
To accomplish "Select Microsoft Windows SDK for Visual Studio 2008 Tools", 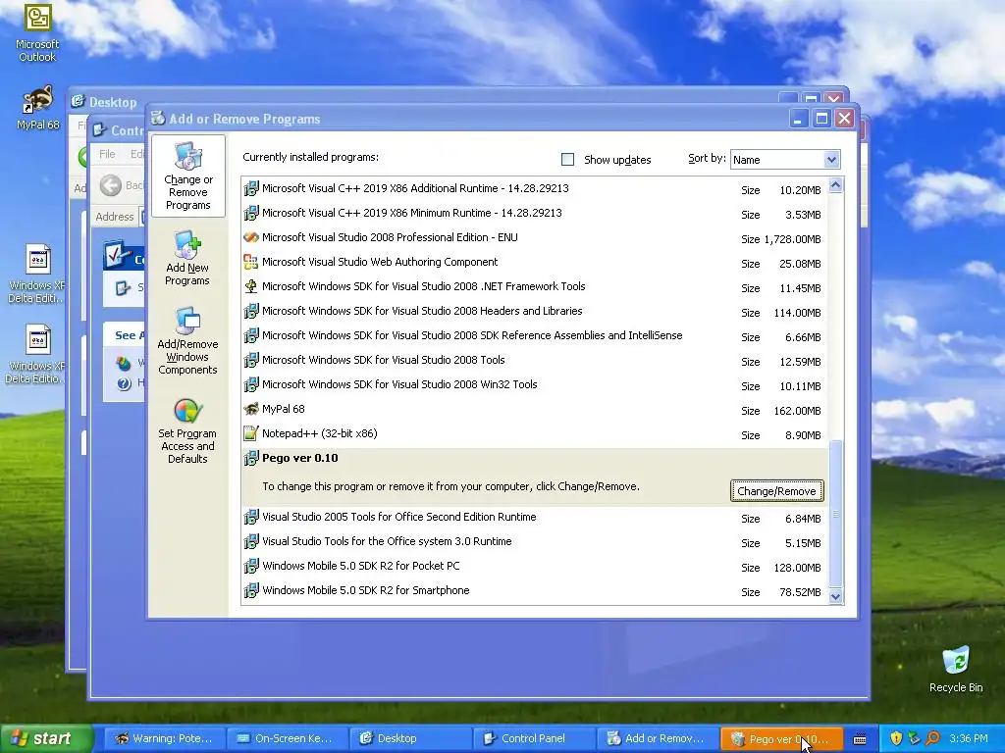I will (x=535, y=361).
